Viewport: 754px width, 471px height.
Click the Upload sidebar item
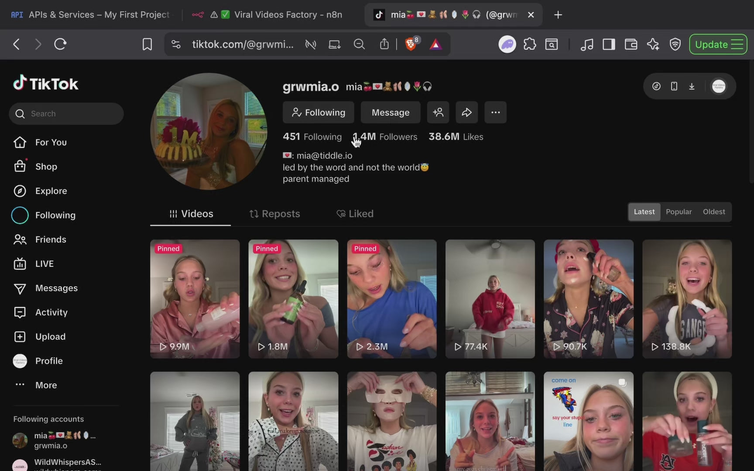click(x=50, y=337)
